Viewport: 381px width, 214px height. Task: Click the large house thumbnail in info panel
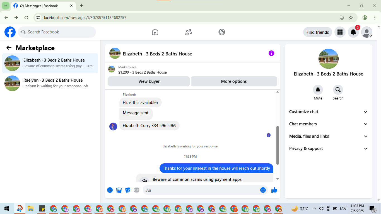click(x=329, y=59)
